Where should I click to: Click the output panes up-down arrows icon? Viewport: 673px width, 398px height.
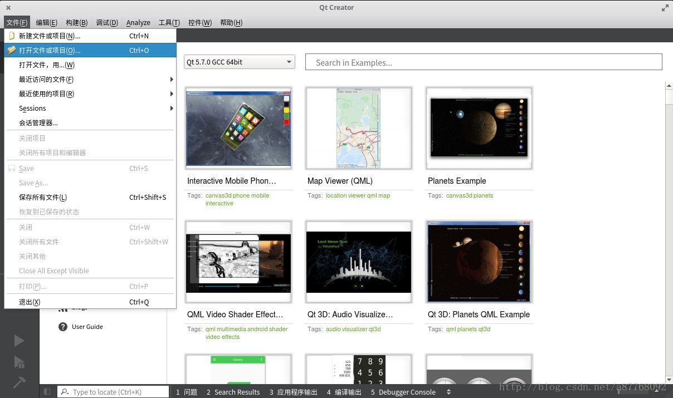click(x=448, y=392)
